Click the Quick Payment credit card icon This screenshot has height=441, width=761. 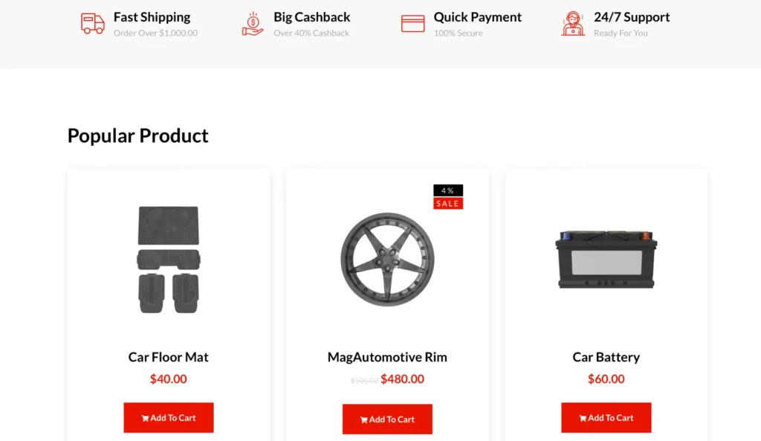(412, 23)
